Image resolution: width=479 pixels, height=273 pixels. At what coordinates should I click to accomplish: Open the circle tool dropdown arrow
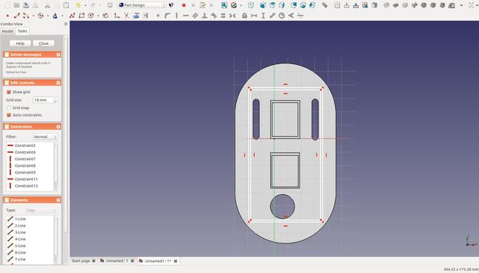pos(48,16)
